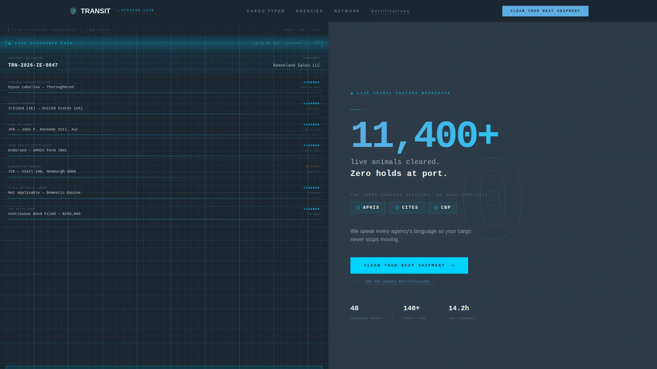Go to the Network nav item
Screen dimensions: 657x369
(x=347, y=11)
